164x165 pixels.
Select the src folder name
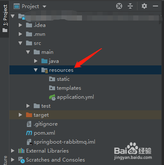[x=38, y=43]
